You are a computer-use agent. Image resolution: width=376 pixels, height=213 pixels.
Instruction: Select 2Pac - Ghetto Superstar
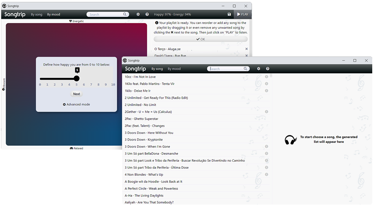coord(196,119)
